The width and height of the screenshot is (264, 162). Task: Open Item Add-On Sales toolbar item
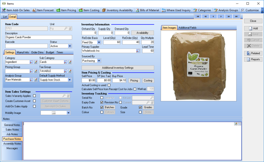pyautogui.click(x=16, y=10)
